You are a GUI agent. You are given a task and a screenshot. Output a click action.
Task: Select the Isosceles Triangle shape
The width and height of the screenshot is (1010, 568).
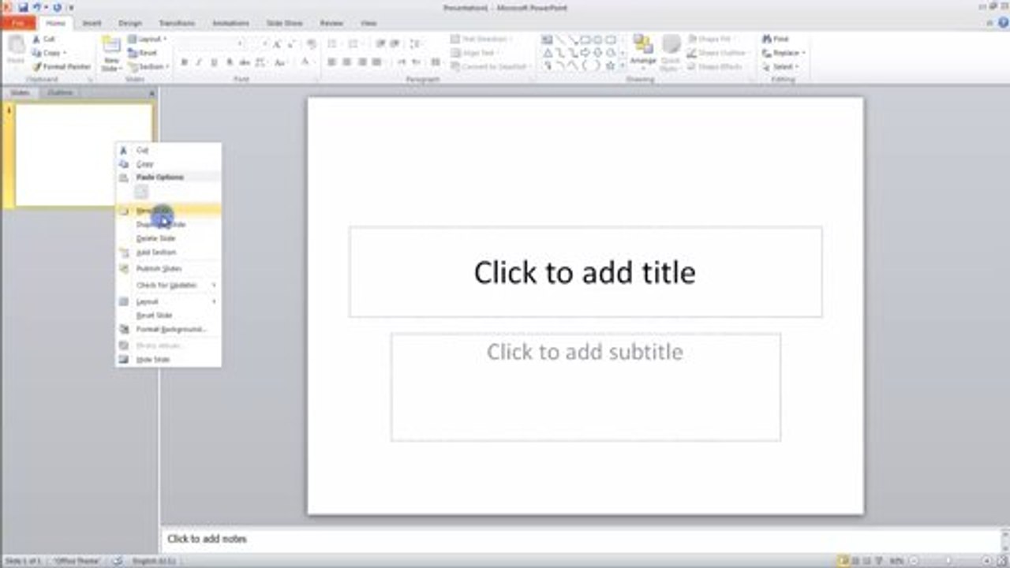(547, 53)
